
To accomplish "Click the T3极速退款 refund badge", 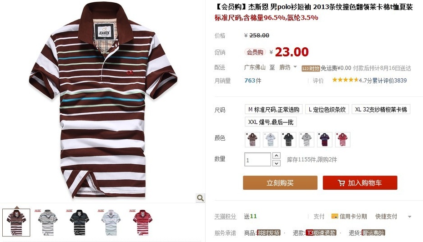I will pos(321,232).
